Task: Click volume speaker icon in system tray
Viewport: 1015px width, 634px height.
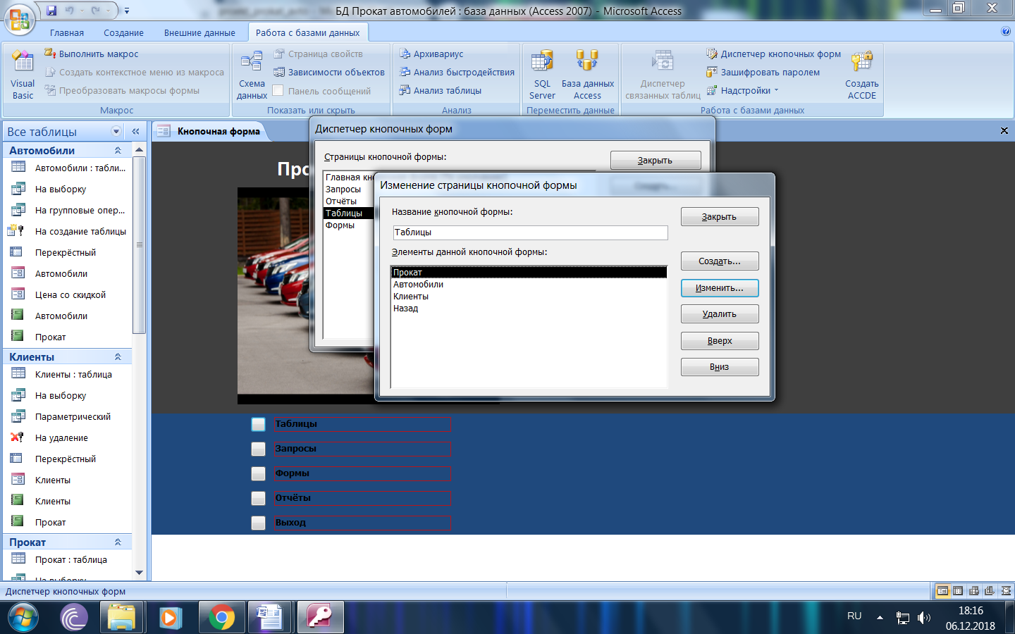Action: click(923, 618)
